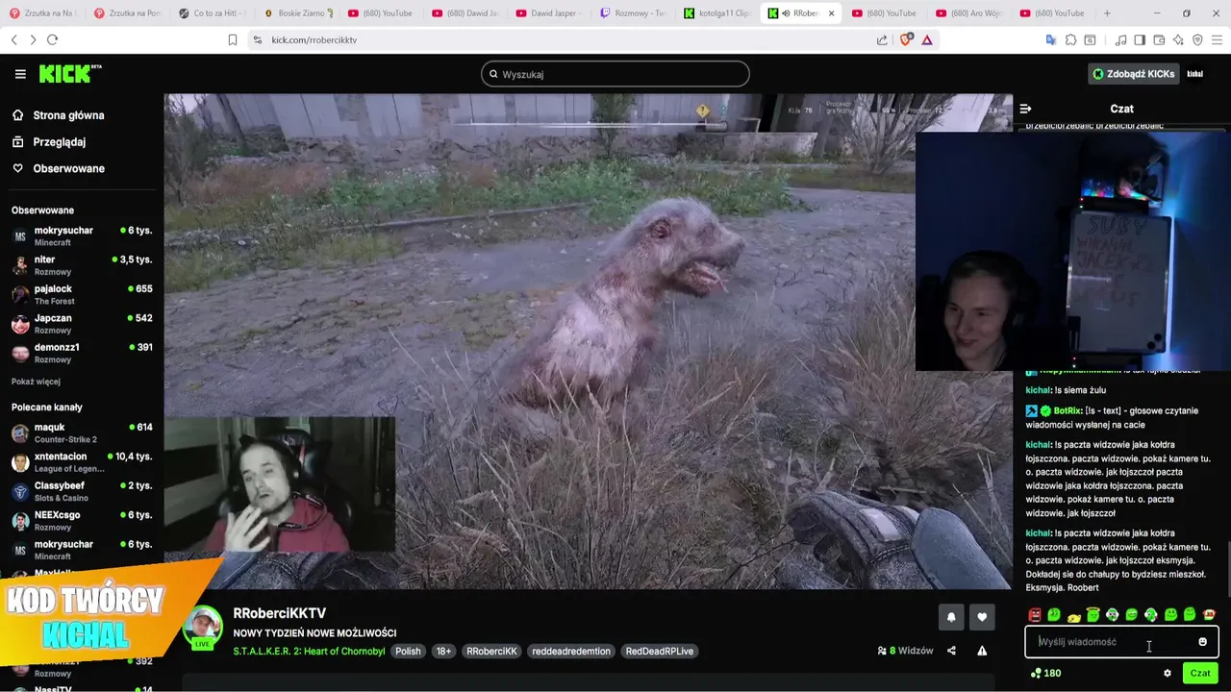This screenshot has height=692, width=1231.
Task: Click the reddeadredemtion tag
Action: 571,651
